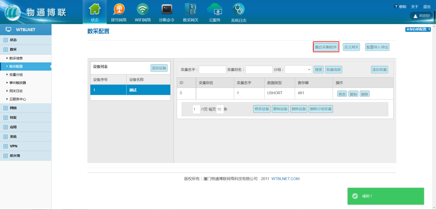The width and height of the screenshot is (436, 210).
Task: Open 变量分组 in the sidebar
Action: point(26,75)
